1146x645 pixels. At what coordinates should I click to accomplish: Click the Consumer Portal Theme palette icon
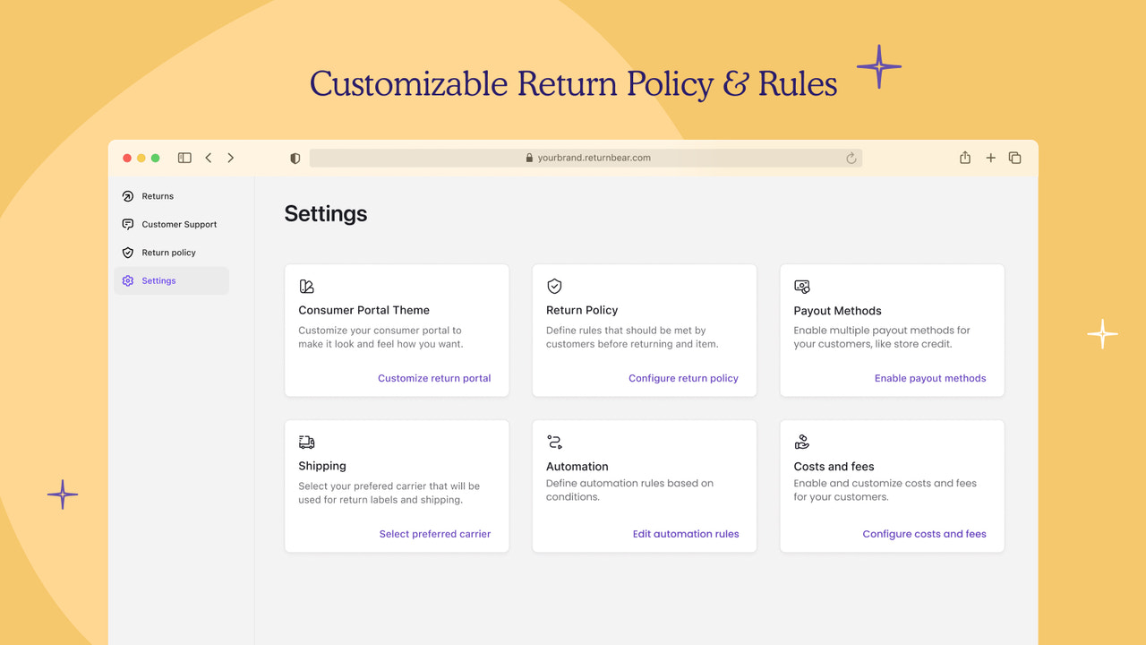tap(306, 286)
